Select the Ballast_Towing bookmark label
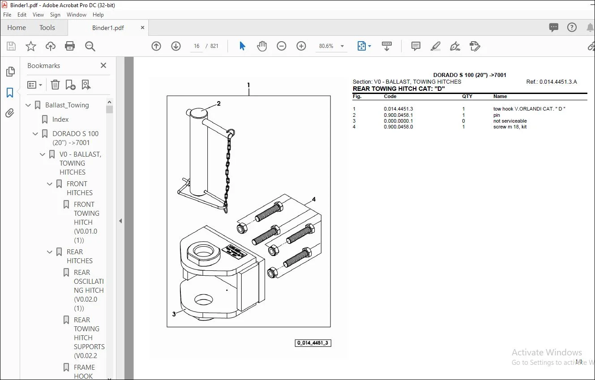The image size is (595, 380). (x=67, y=105)
